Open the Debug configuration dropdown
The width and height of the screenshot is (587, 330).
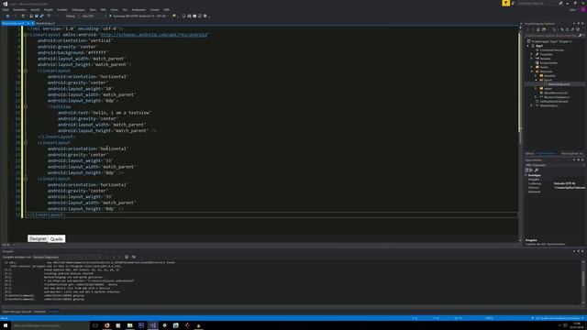pyautogui.click(x=72, y=16)
